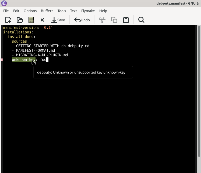Click GETTING-STARTED-WITH-dh-debputy.md entry

(53, 46)
